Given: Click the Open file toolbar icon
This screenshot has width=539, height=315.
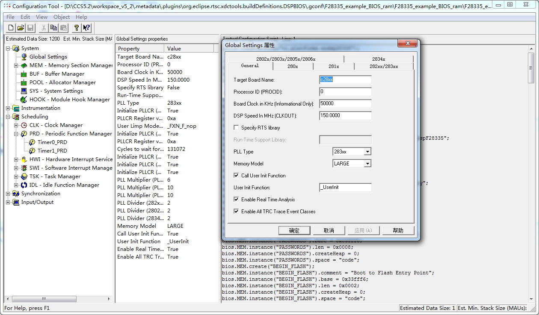Looking at the screenshot, I should [x=21, y=28].
